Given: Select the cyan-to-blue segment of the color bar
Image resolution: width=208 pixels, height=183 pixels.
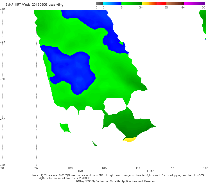Looking at the screenshot, I should [x=112, y=3].
